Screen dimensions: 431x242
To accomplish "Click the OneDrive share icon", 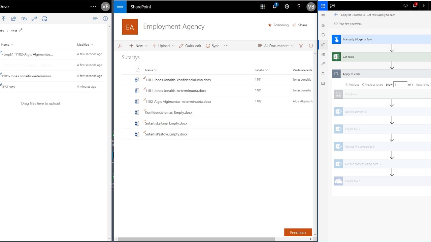I will 14,19.
